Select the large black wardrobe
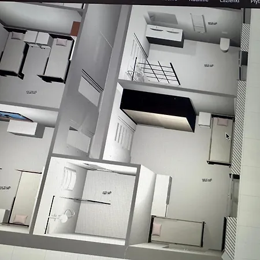Screen dimensions: 260x260 coord(158,110)
